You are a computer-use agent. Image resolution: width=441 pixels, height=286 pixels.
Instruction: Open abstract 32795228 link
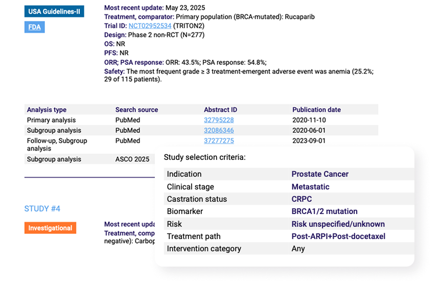click(x=219, y=120)
